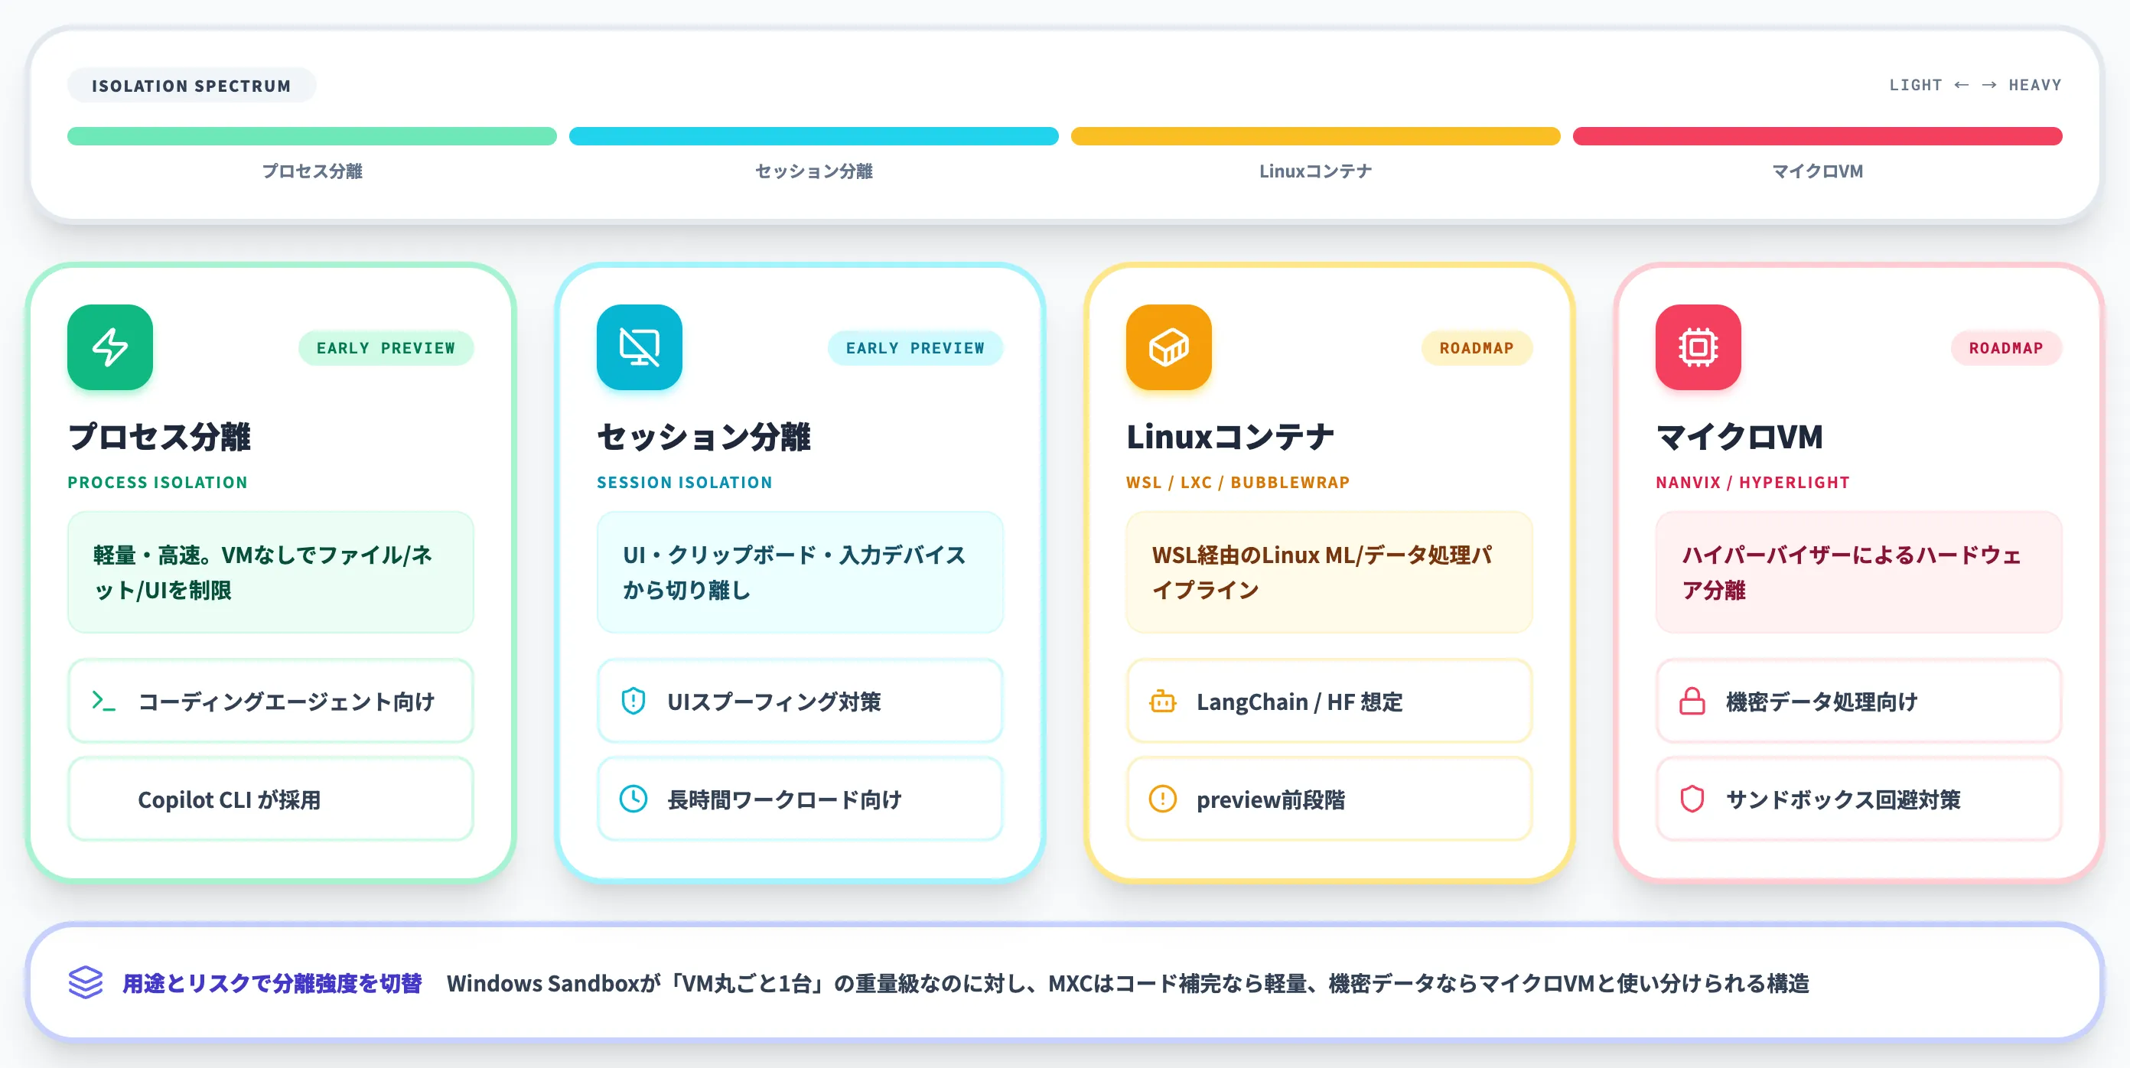Screen dimensions: 2130x1068
Task: Click the 軽量・高速。VMなし description box
Action: [x=270, y=572]
